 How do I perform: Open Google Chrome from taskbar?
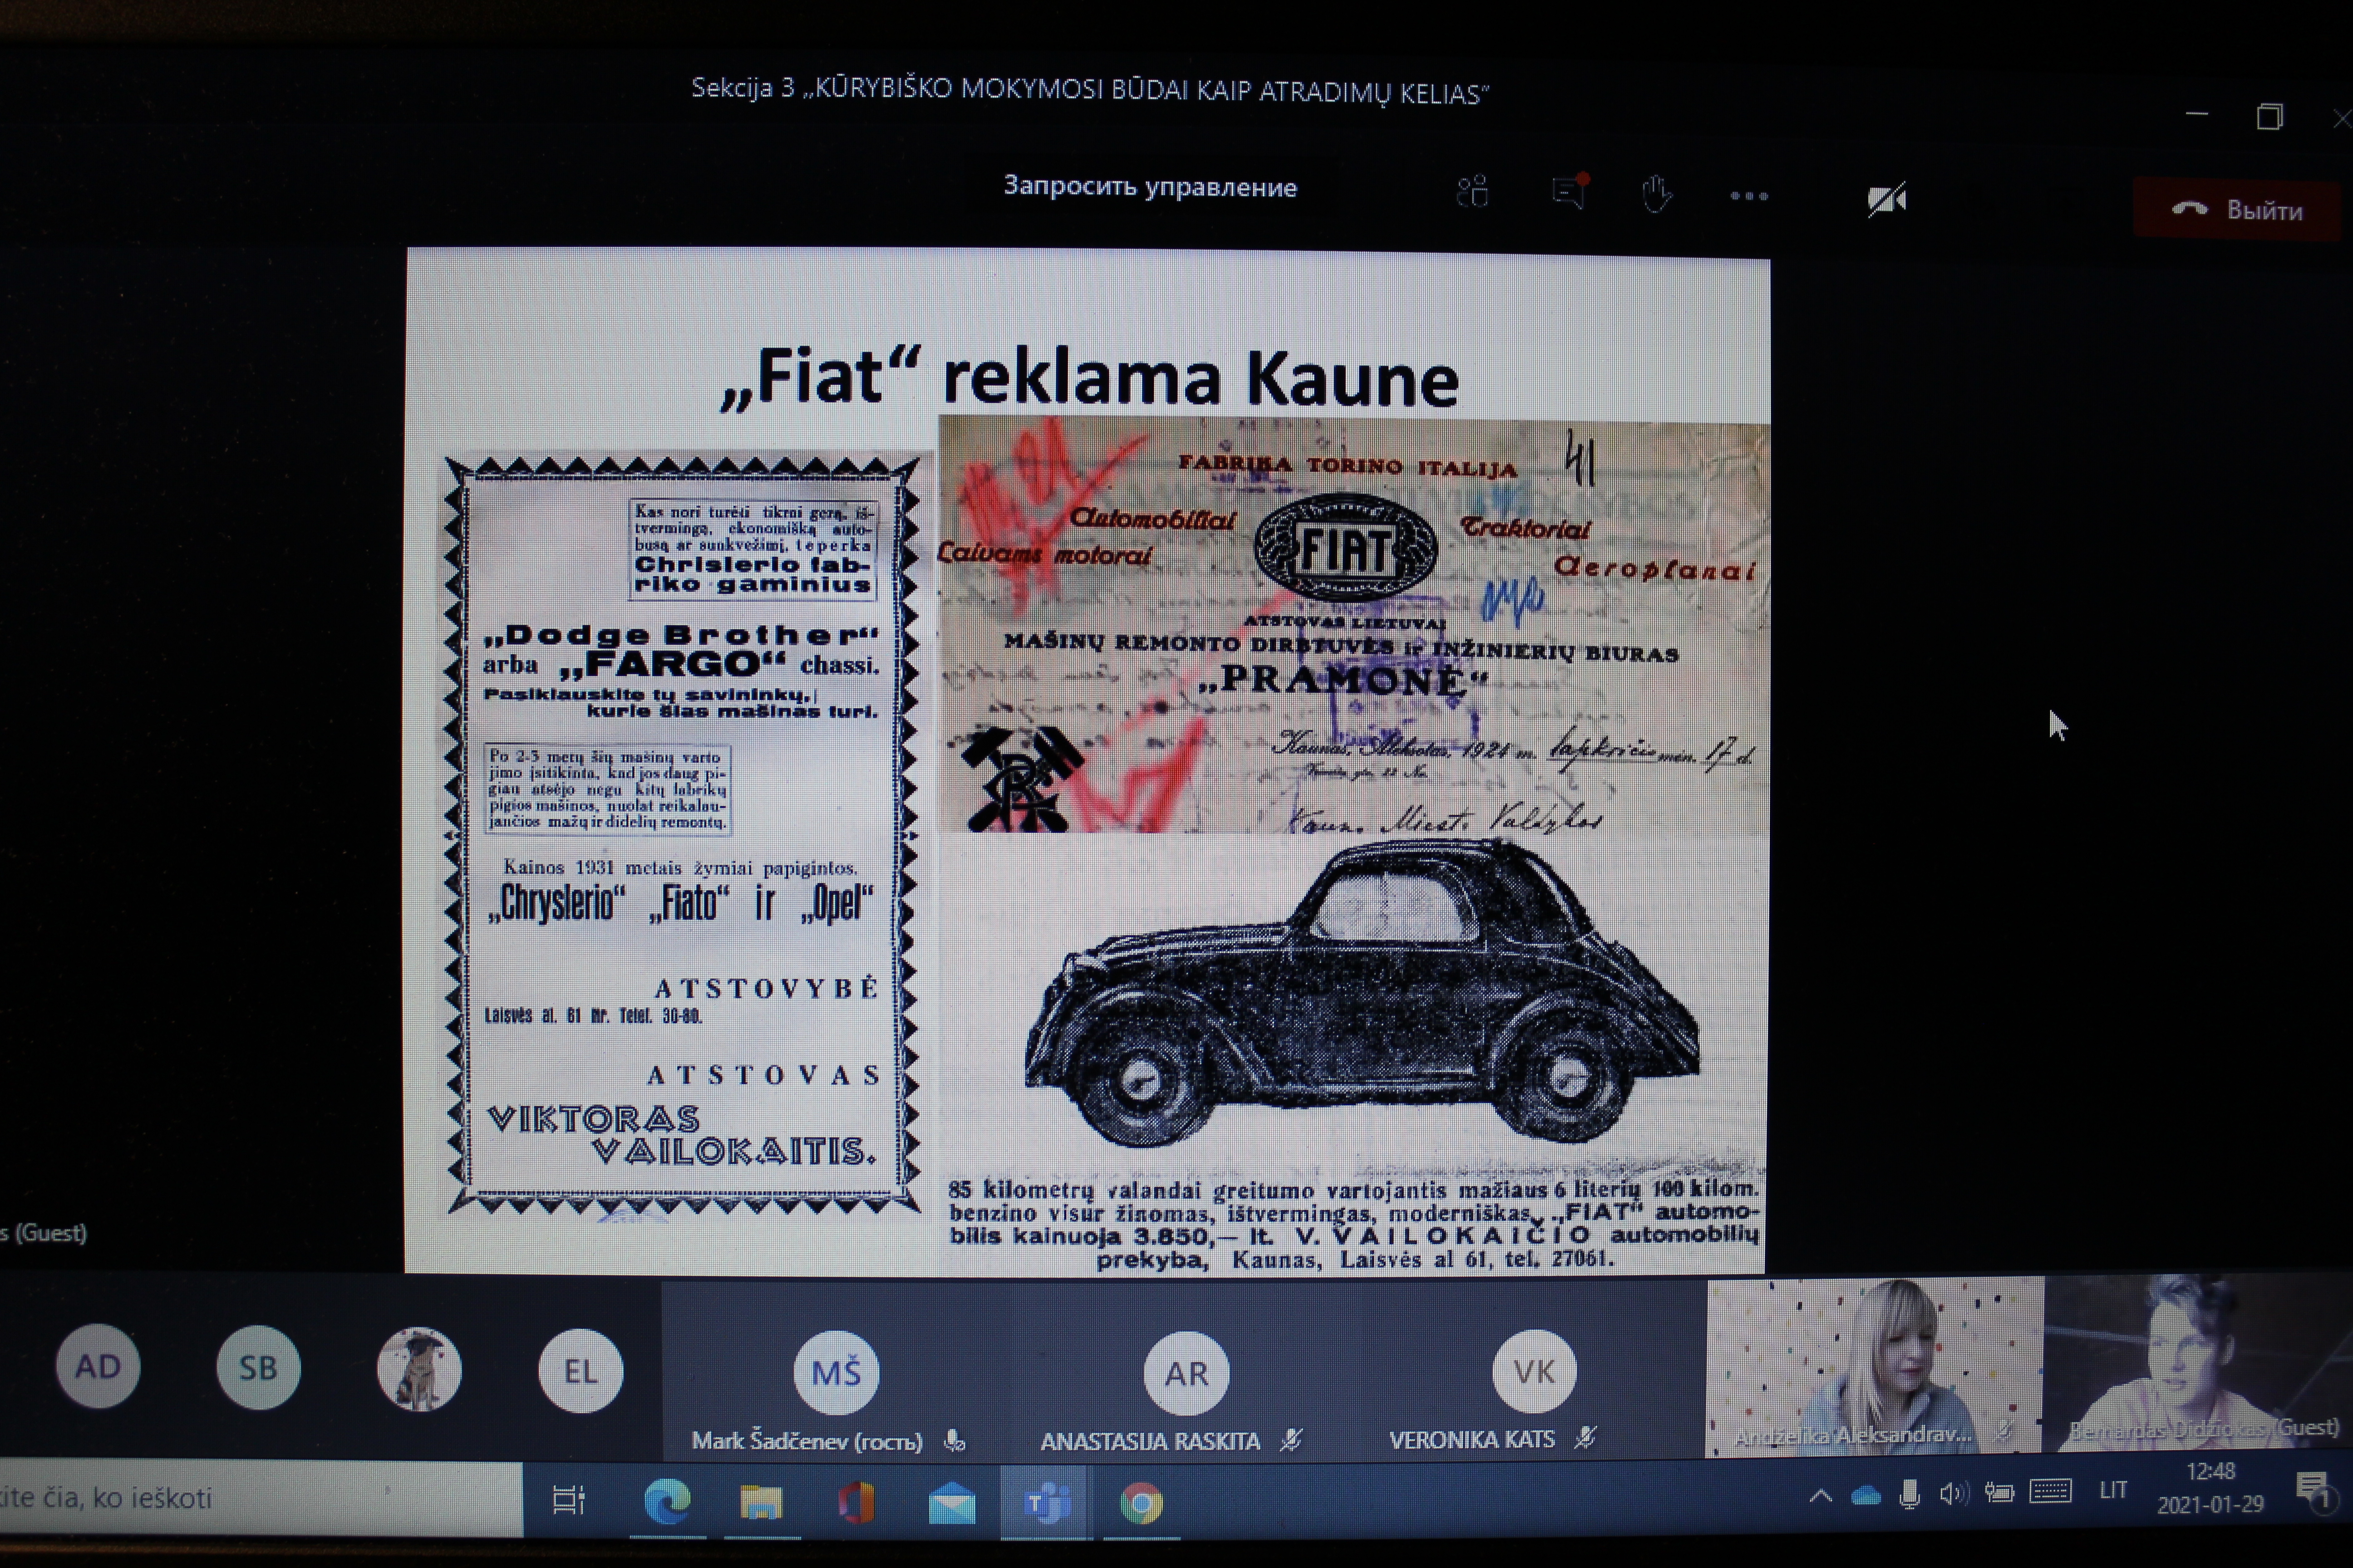coord(1142,1504)
